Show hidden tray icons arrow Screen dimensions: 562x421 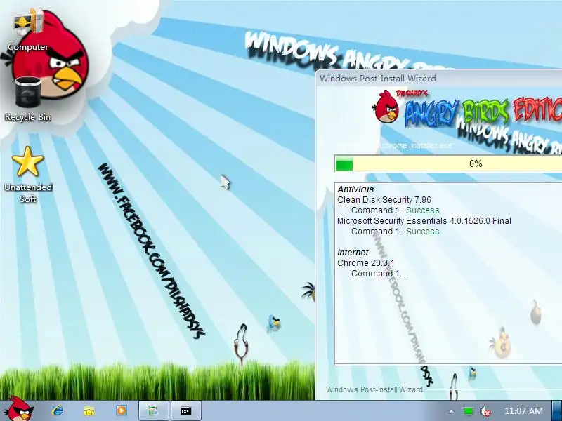[x=451, y=411]
